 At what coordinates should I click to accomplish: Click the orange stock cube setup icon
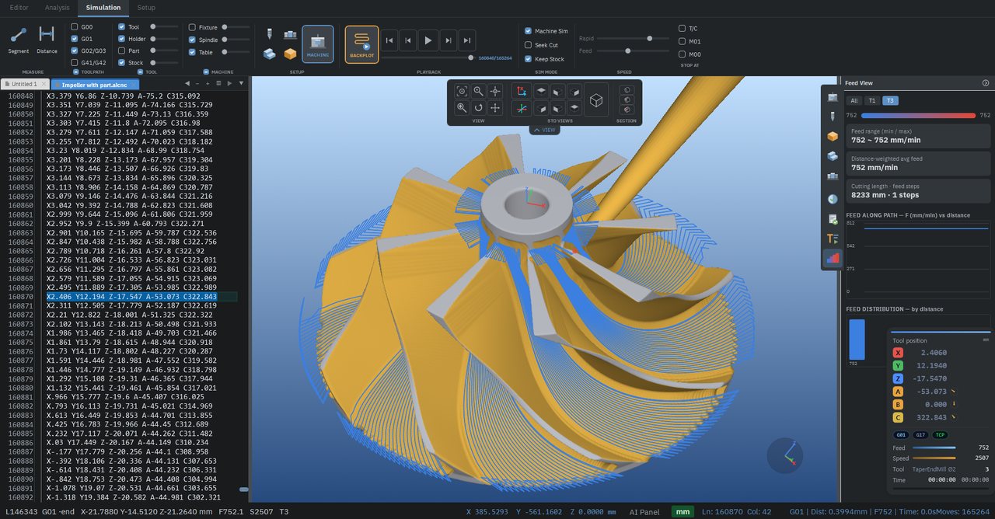pyautogui.click(x=290, y=54)
